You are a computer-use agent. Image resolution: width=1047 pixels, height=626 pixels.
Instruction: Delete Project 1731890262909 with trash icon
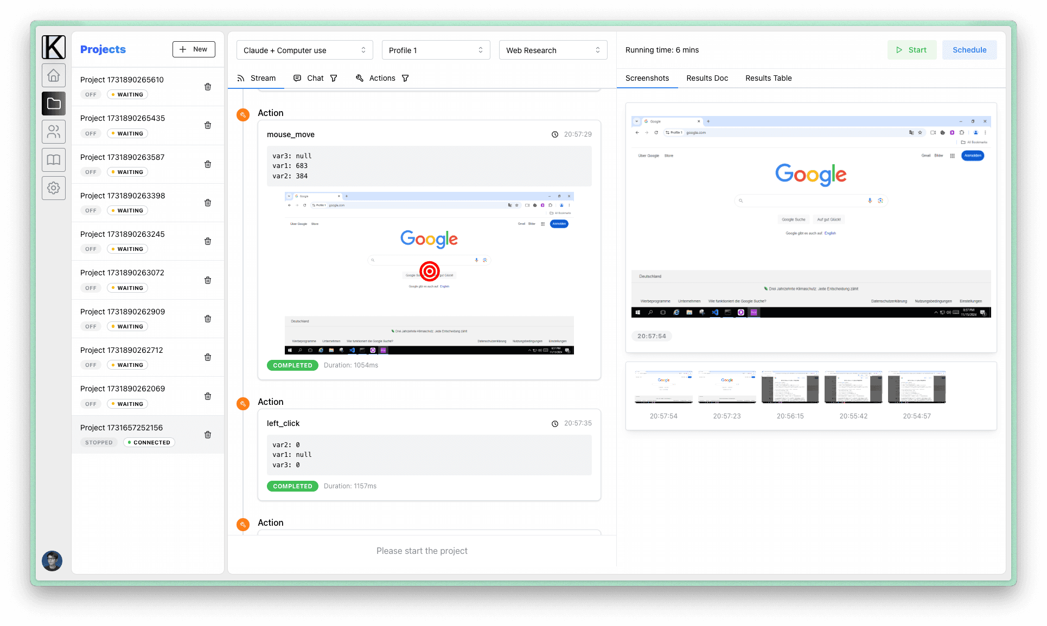pyautogui.click(x=208, y=319)
